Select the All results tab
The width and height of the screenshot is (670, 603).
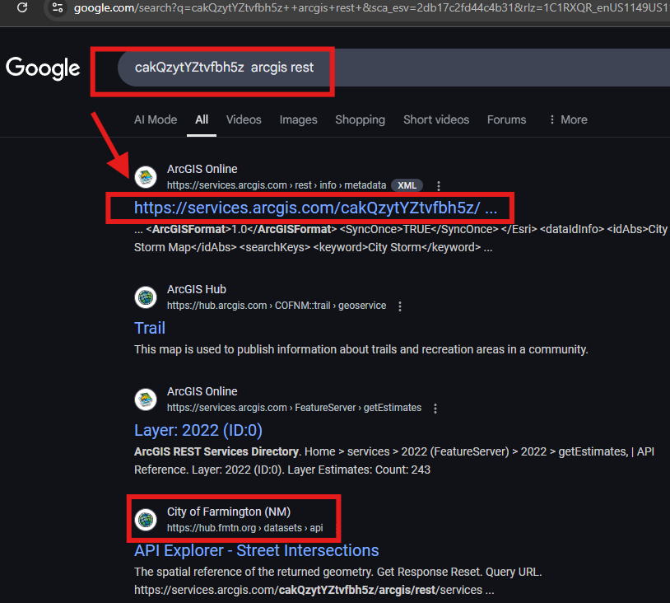tap(202, 119)
